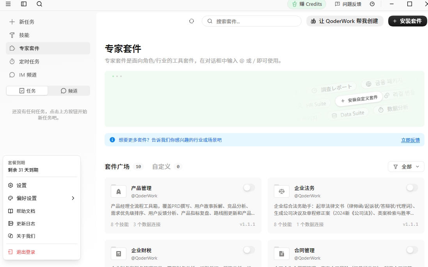Click the 更新日志 icon
The height and width of the screenshot is (267, 428).
(11, 223)
